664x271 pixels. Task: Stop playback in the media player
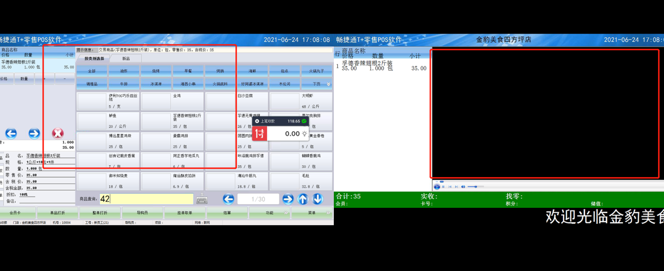[x=443, y=187]
